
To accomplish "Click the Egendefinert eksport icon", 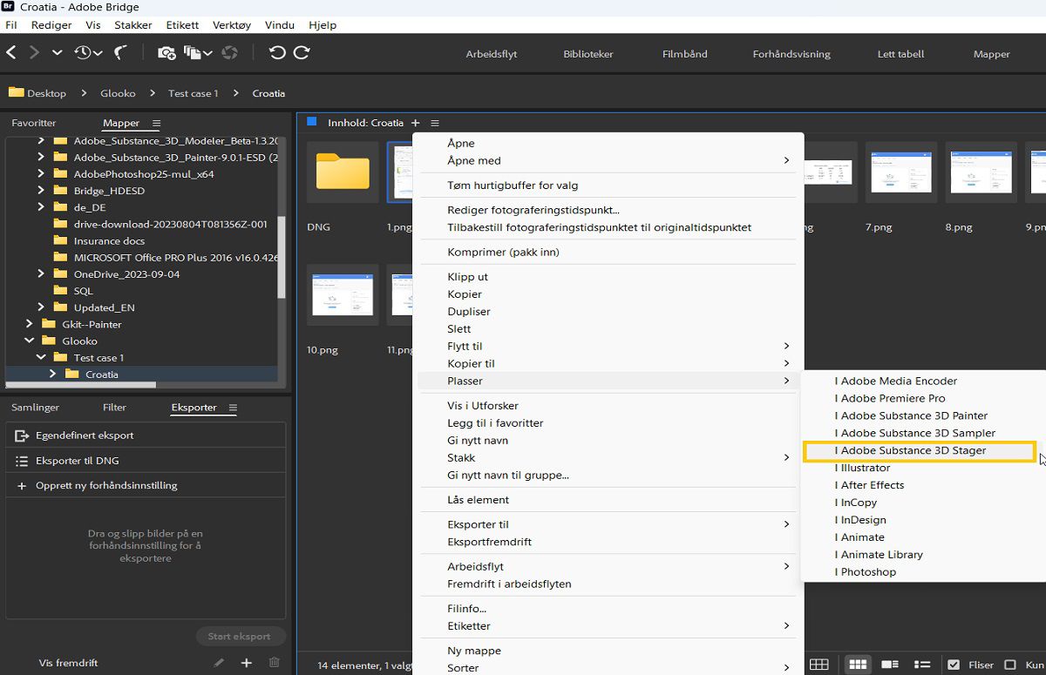I will click(22, 435).
